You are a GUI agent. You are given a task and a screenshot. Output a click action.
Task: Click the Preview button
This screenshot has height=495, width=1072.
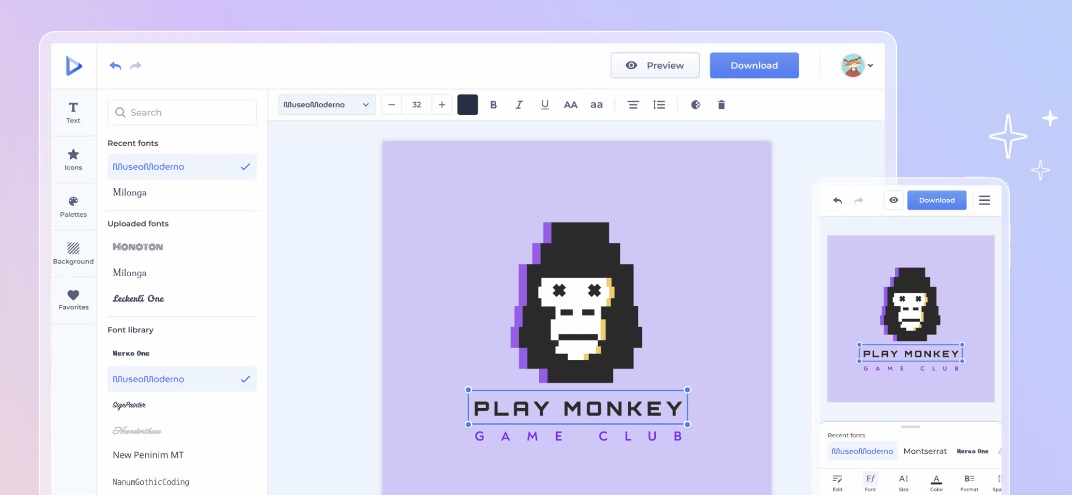655,65
